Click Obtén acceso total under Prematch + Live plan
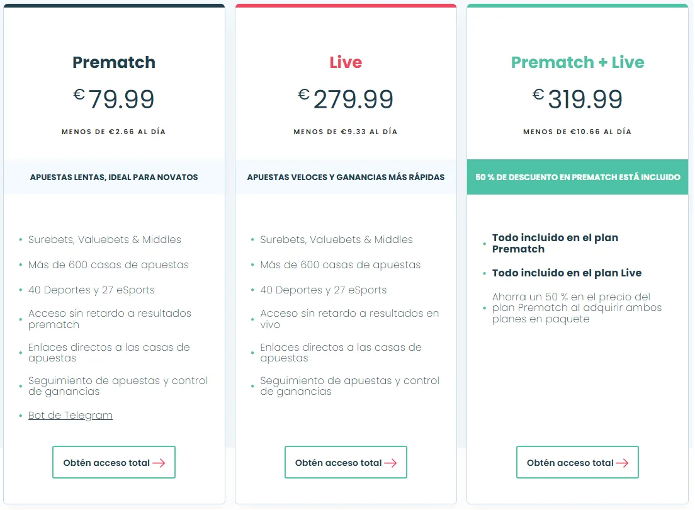Screen dimensions: 695x510 coord(577,462)
